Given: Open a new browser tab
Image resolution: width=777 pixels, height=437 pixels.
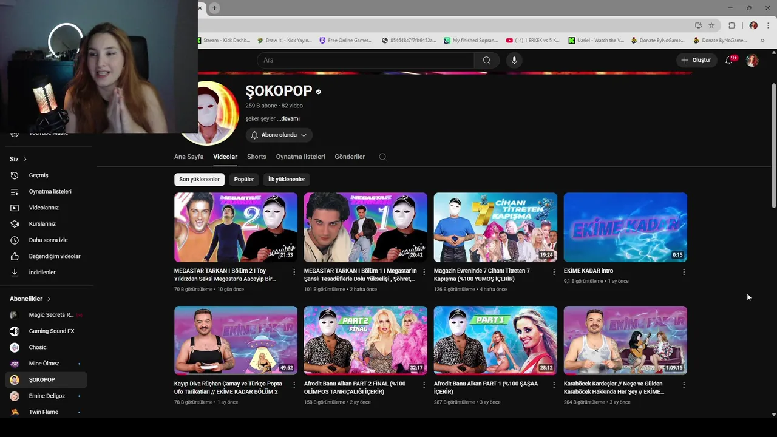Looking at the screenshot, I should [x=214, y=8].
